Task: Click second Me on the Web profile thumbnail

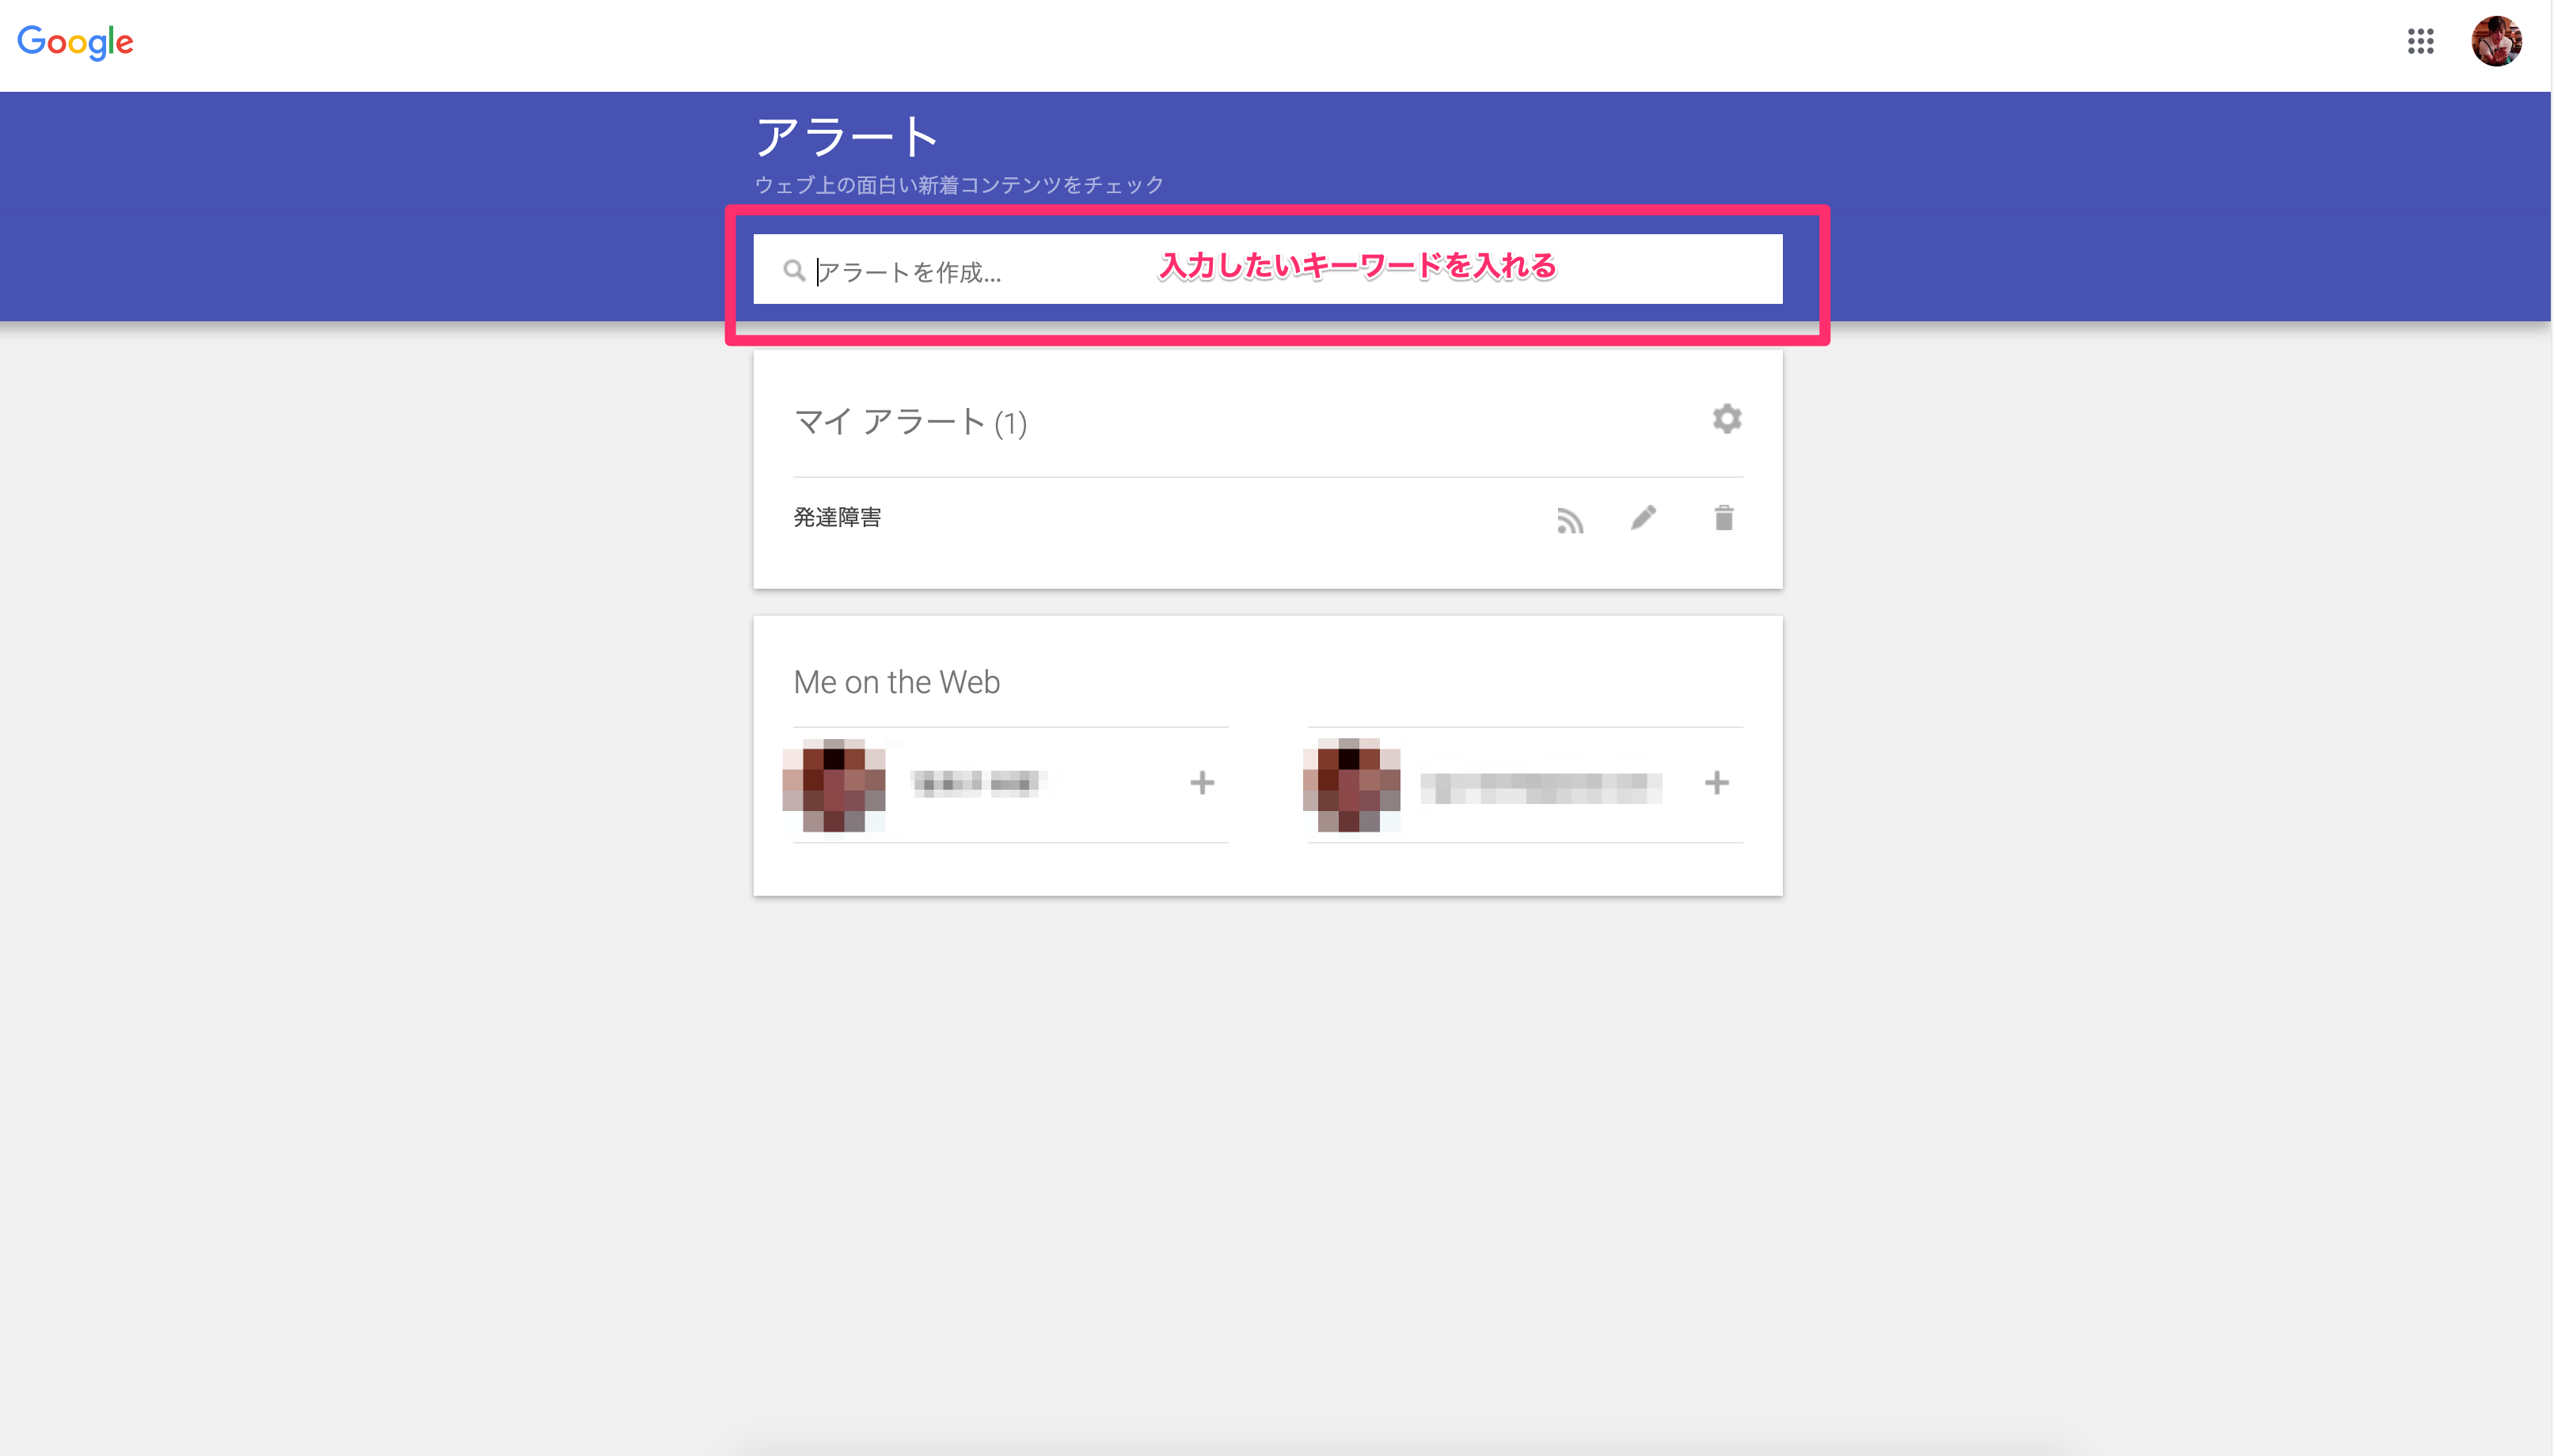Action: click(1351, 785)
